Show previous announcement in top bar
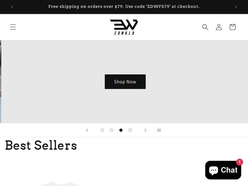 12,7
